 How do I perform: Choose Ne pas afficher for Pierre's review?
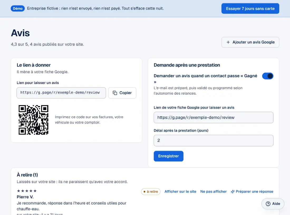tap(214, 191)
